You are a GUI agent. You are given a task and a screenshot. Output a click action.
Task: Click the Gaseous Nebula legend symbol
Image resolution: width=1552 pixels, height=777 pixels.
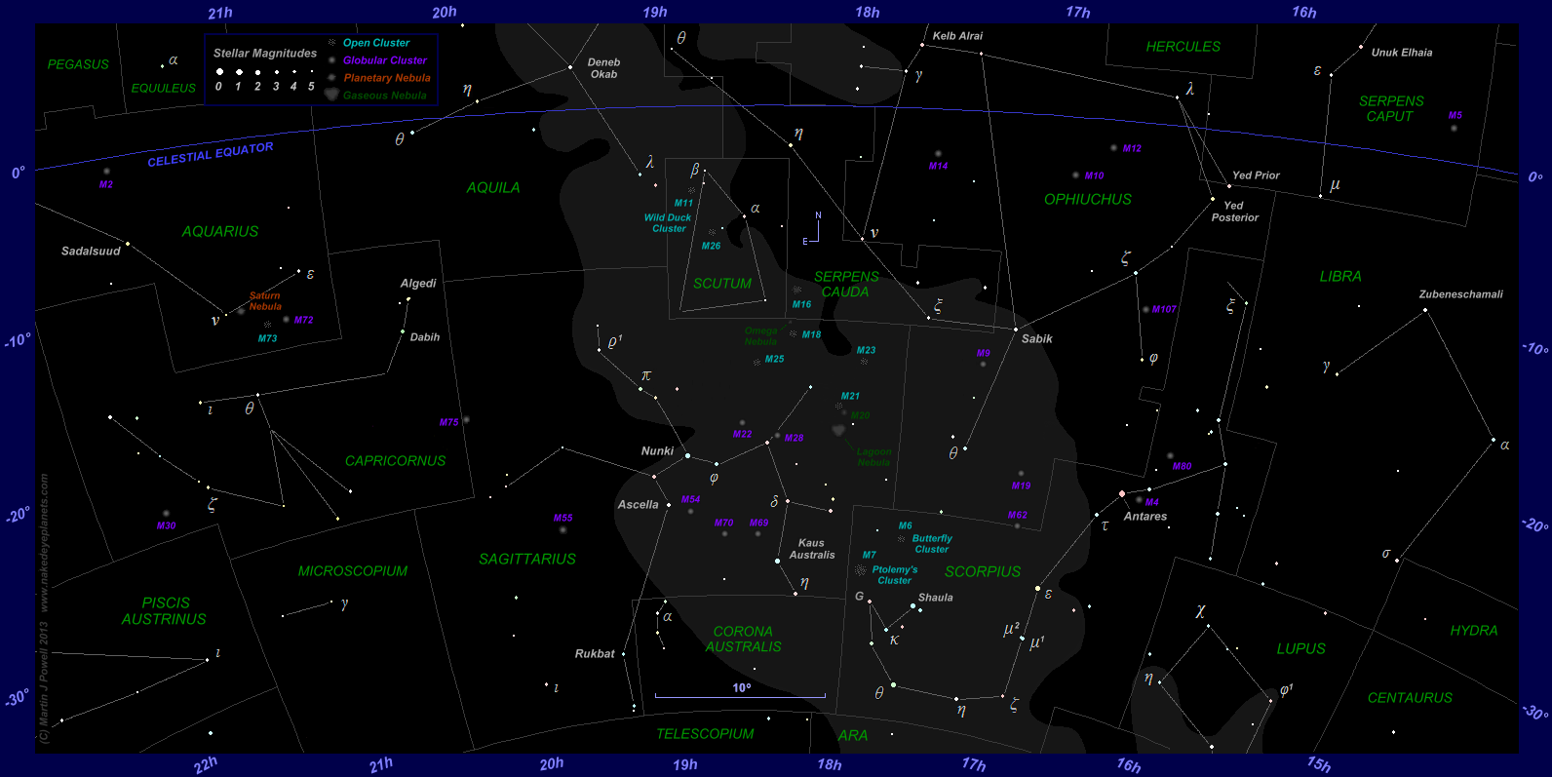332,95
